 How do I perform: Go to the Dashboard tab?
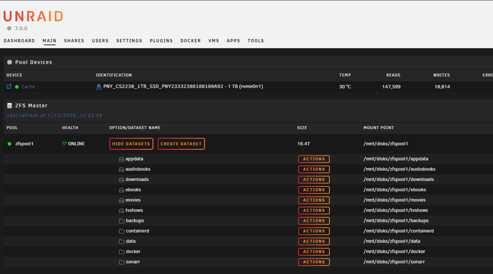tap(19, 41)
